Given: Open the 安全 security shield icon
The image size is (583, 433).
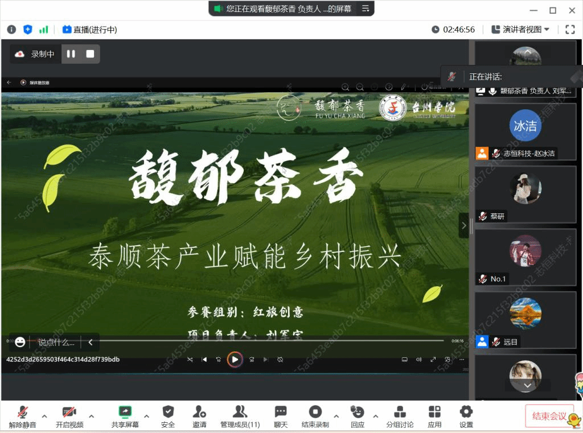Looking at the screenshot, I should coord(168,412).
